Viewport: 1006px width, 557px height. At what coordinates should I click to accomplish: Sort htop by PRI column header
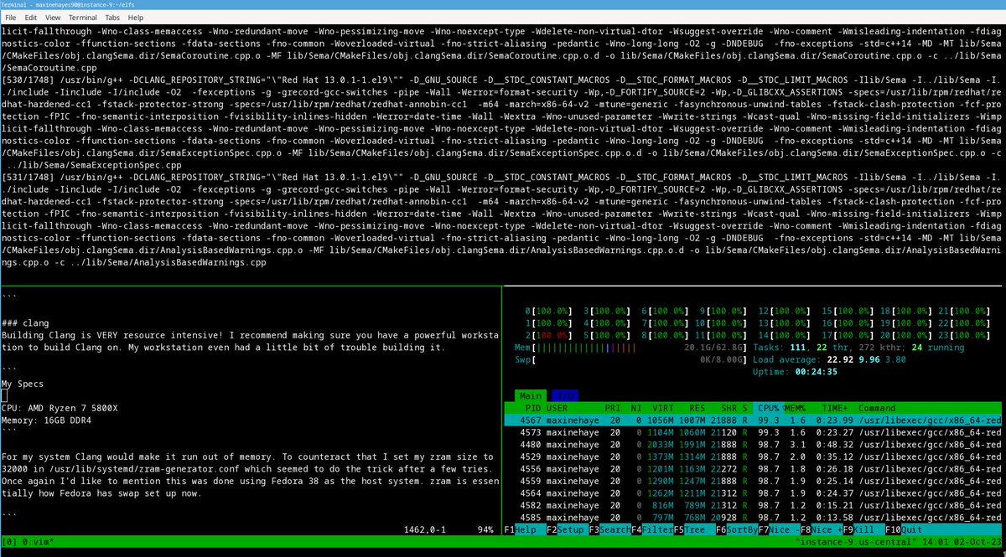pyautogui.click(x=613, y=407)
